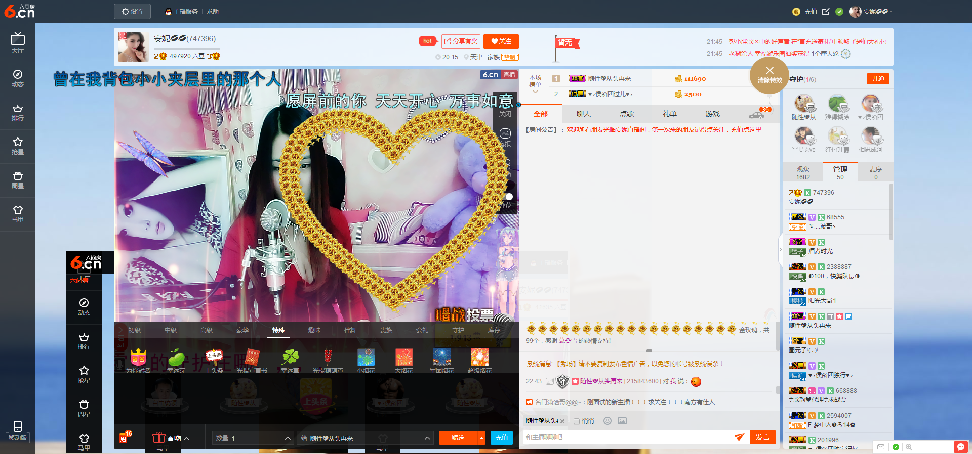Click the 关闭 close button on video overlay
The image size is (972, 454).
click(x=505, y=114)
